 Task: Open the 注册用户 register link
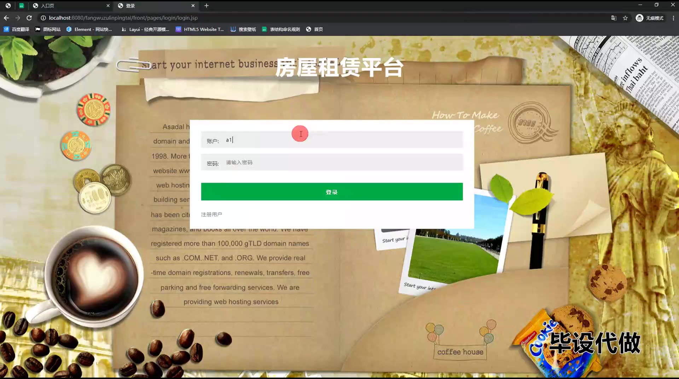tap(211, 214)
